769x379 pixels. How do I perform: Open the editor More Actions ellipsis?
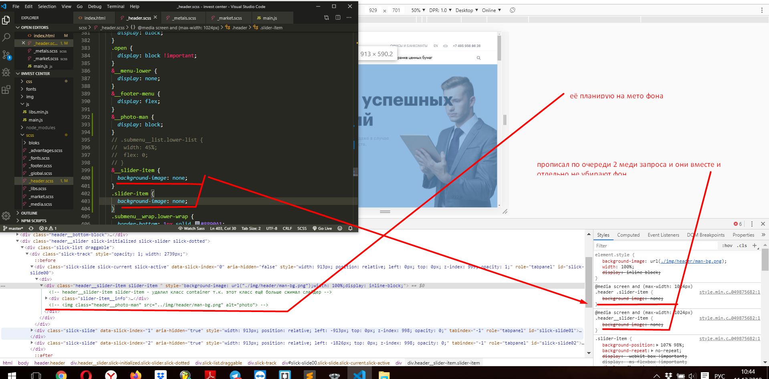[x=349, y=18]
